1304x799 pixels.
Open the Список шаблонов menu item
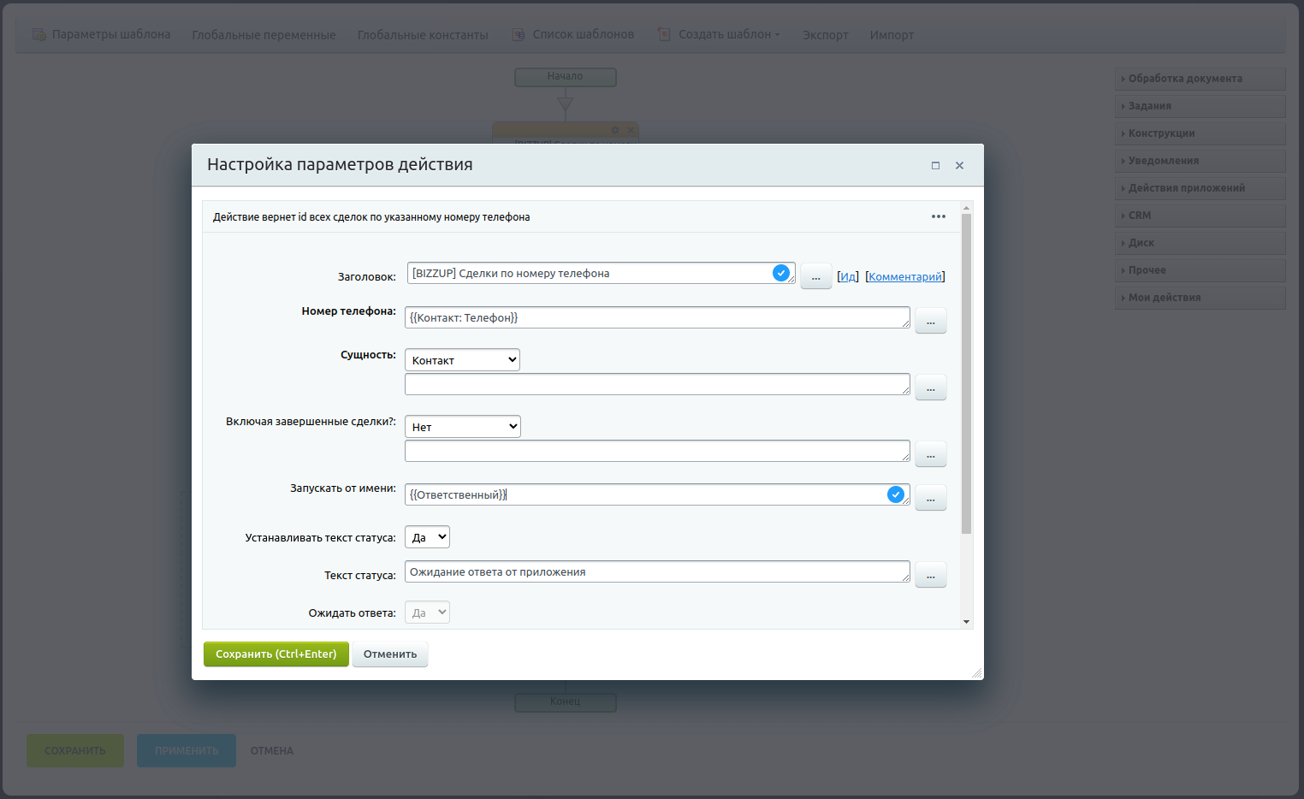(x=583, y=35)
